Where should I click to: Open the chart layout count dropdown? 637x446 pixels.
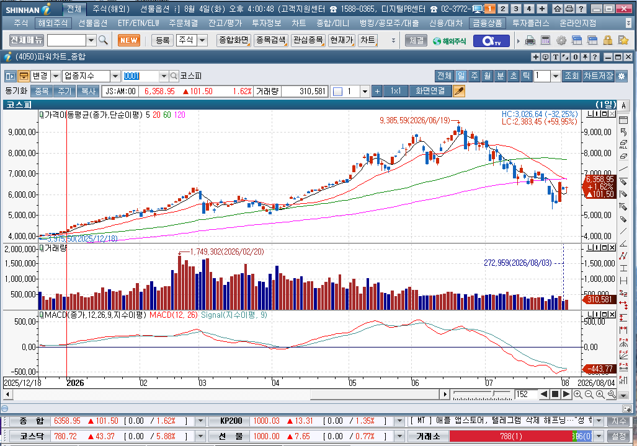[x=365, y=91]
